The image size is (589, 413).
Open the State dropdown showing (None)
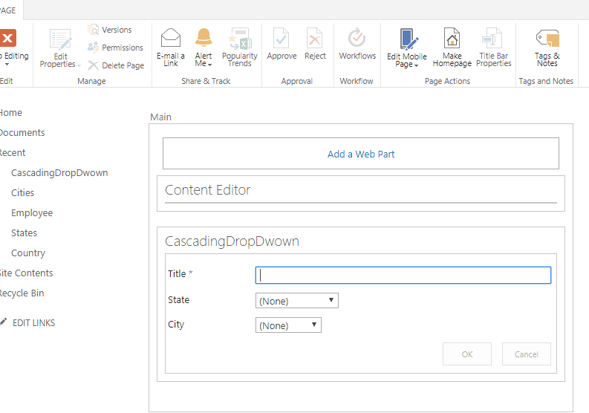point(297,301)
